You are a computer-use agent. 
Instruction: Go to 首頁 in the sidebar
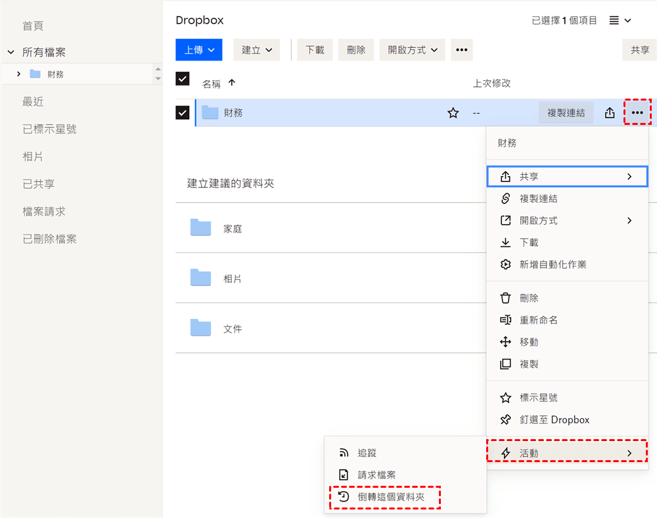tap(33, 26)
